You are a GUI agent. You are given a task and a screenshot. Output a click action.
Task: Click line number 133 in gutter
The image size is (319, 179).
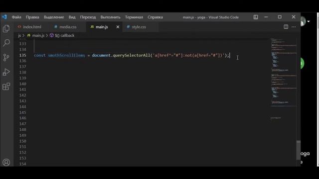pos(23,44)
